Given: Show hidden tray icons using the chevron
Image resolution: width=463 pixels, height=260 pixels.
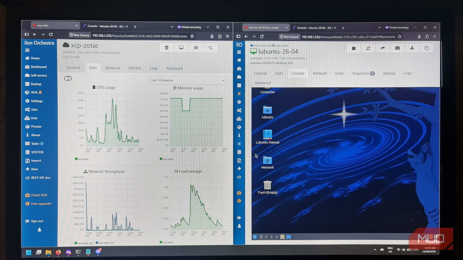Looking at the screenshot, I should [375, 250].
